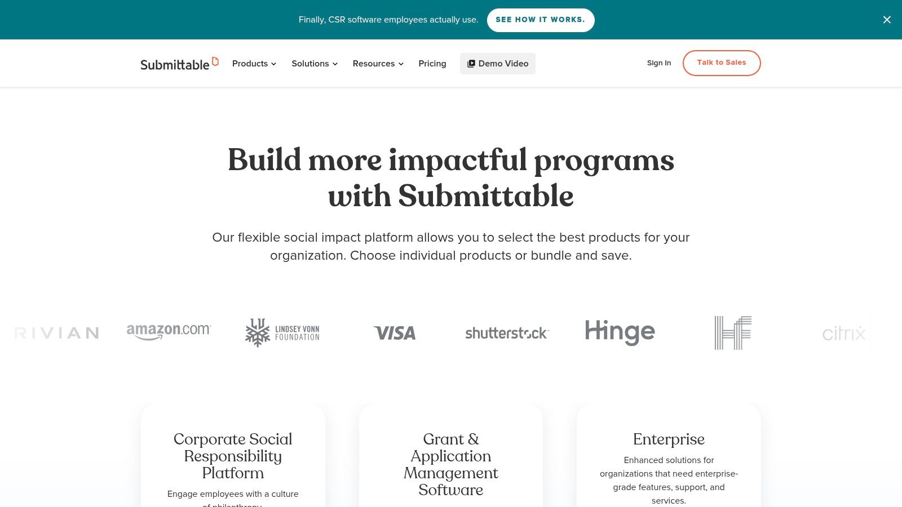
Task: Click the striped HF monogram logo
Action: 733,332
